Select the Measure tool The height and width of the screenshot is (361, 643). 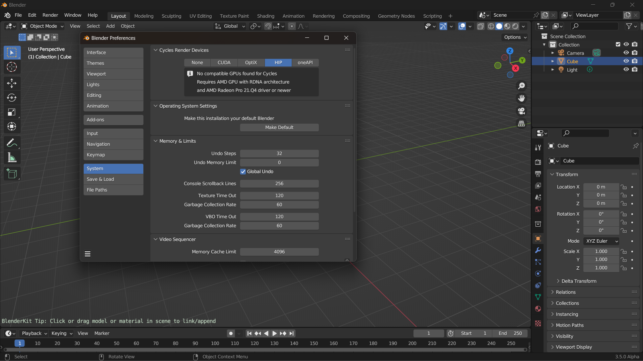click(12, 157)
